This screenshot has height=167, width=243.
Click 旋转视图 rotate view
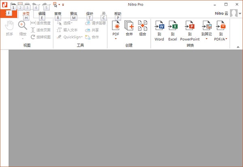point(40,37)
